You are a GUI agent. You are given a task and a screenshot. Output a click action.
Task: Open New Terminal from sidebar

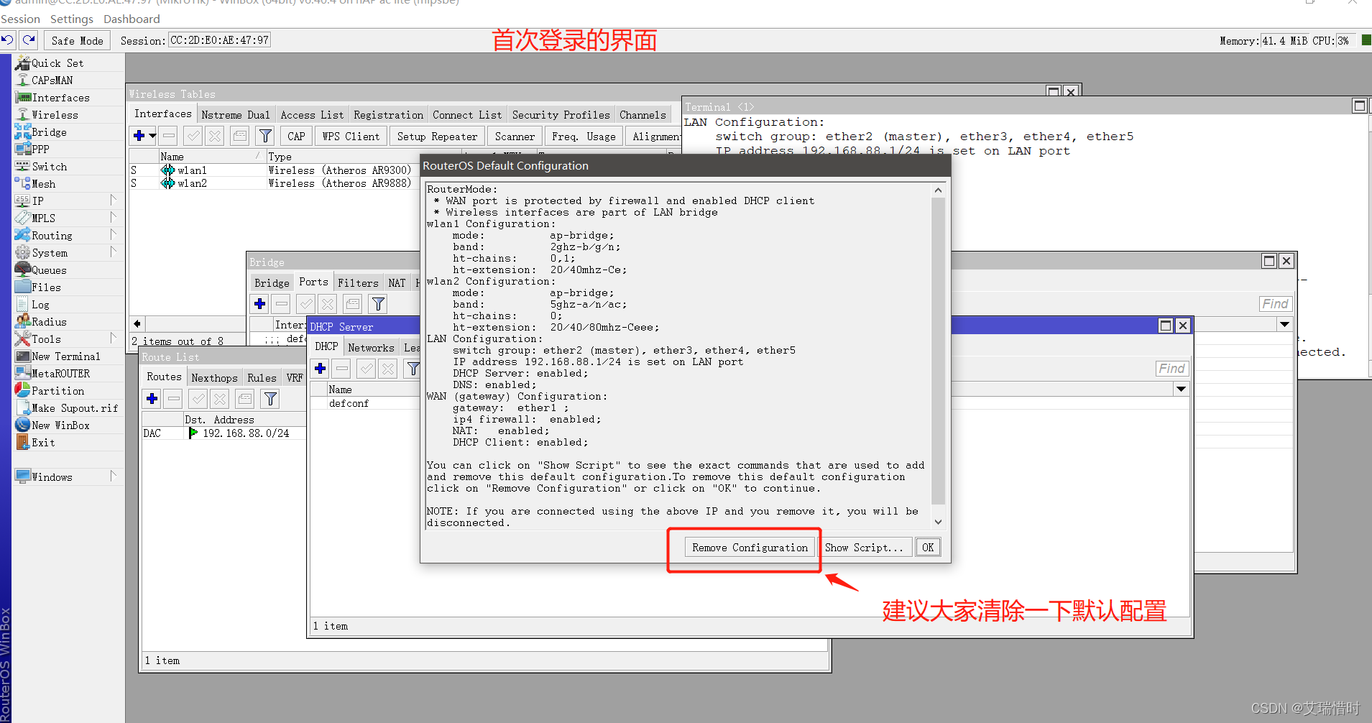65,356
